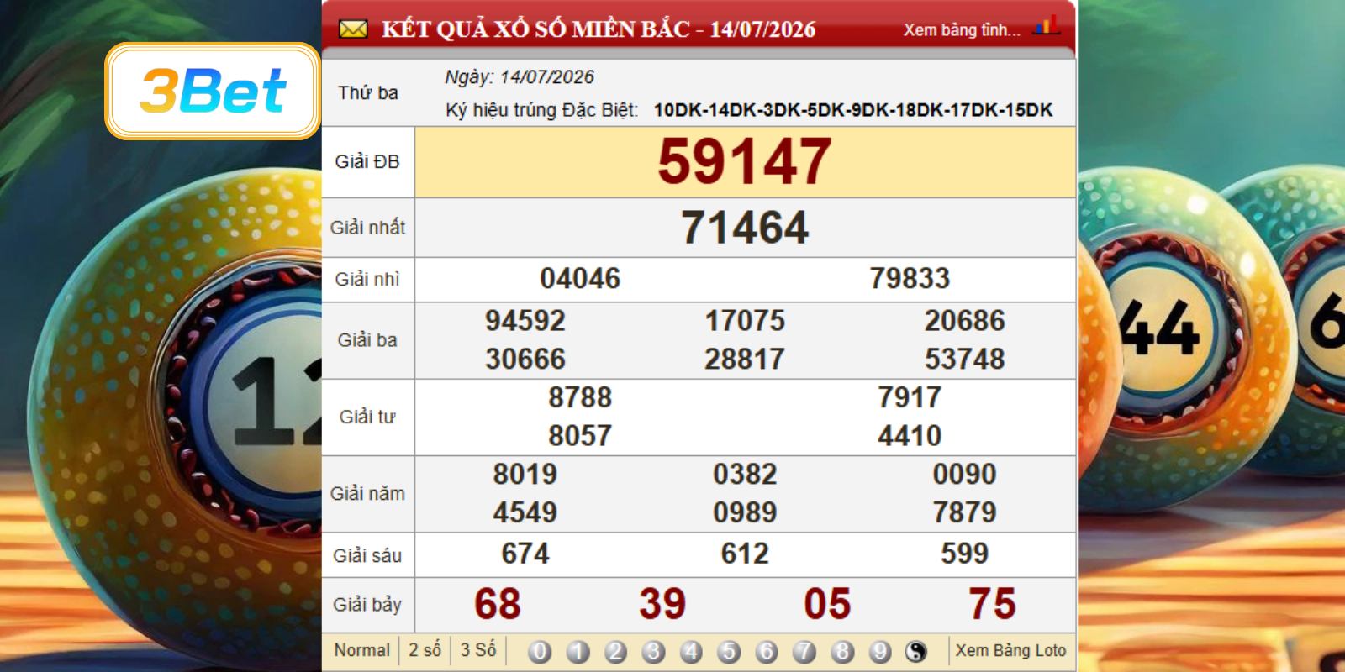Viewport: 1345px width, 672px height.
Task: Click first prize number 71464
Action: click(x=745, y=228)
